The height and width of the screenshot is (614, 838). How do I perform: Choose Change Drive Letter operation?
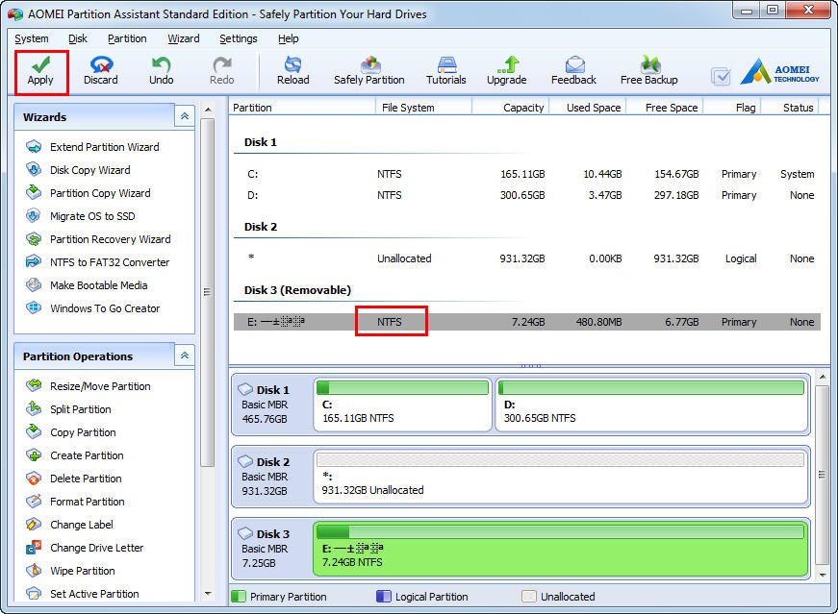pos(85,548)
